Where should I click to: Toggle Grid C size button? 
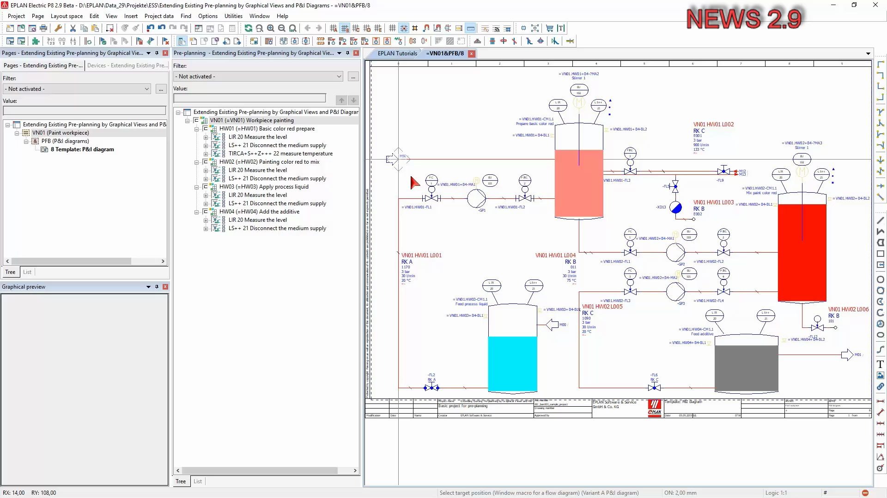click(356, 28)
